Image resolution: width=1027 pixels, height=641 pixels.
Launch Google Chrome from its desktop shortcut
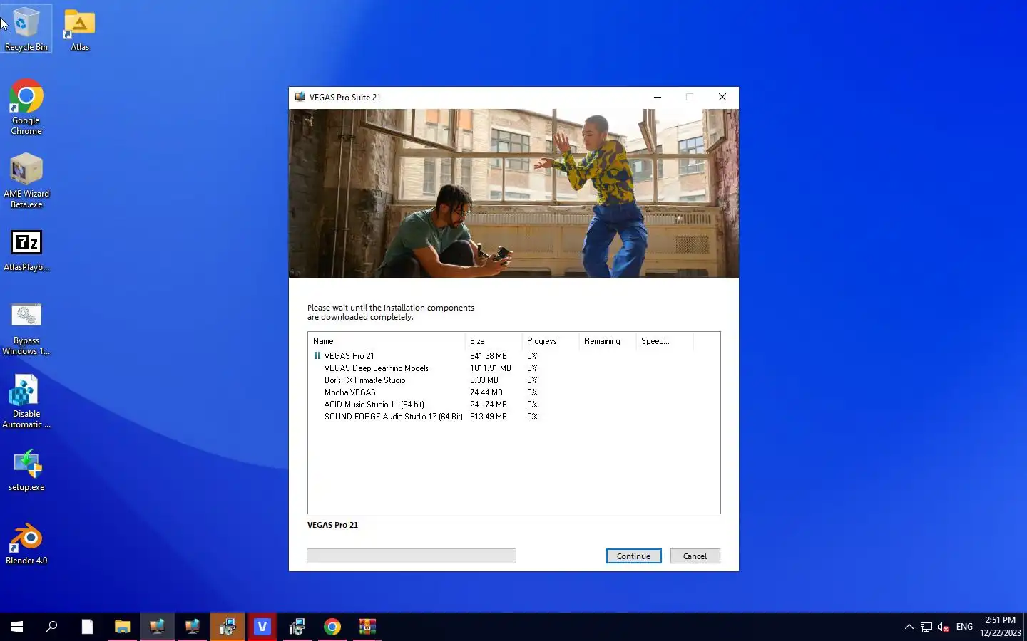pos(26,107)
